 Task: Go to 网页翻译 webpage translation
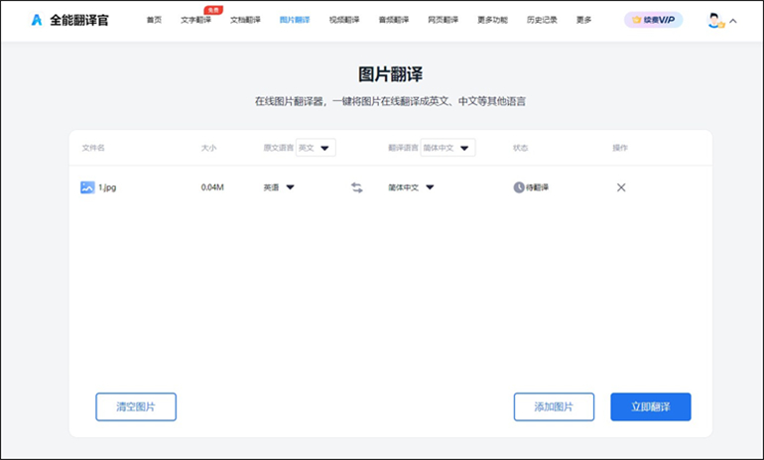[443, 20]
